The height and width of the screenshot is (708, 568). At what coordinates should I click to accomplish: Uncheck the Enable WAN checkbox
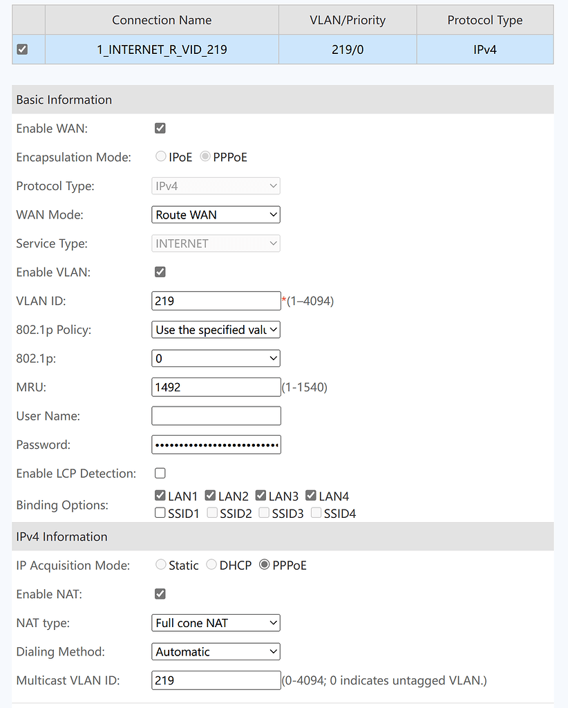tap(160, 128)
